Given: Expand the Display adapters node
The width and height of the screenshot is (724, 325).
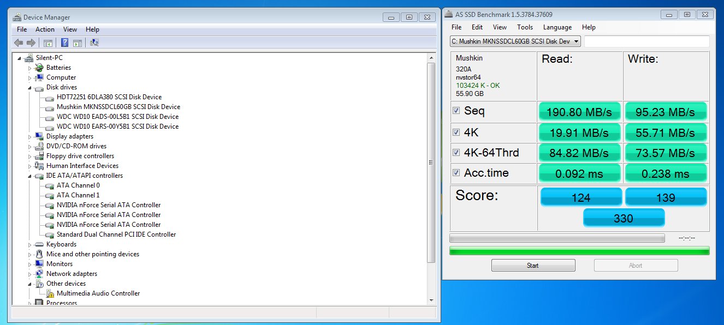Looking at the screenshot, I should [30, 136].
